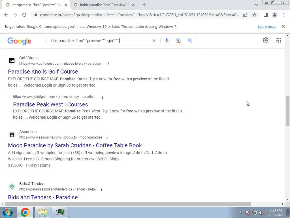290x218 pixels.
Task: Expand the tab search chevron
Action: coord(256,5)
